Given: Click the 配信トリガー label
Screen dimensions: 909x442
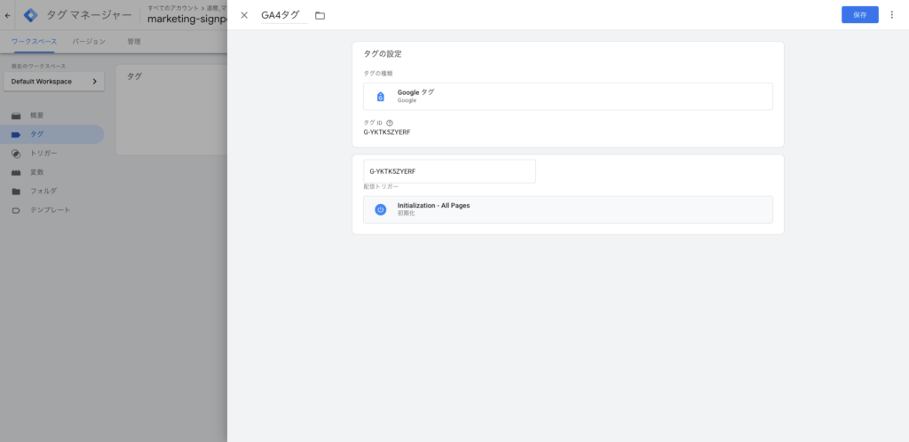Looking at the screenshot, I should (381, 186).
